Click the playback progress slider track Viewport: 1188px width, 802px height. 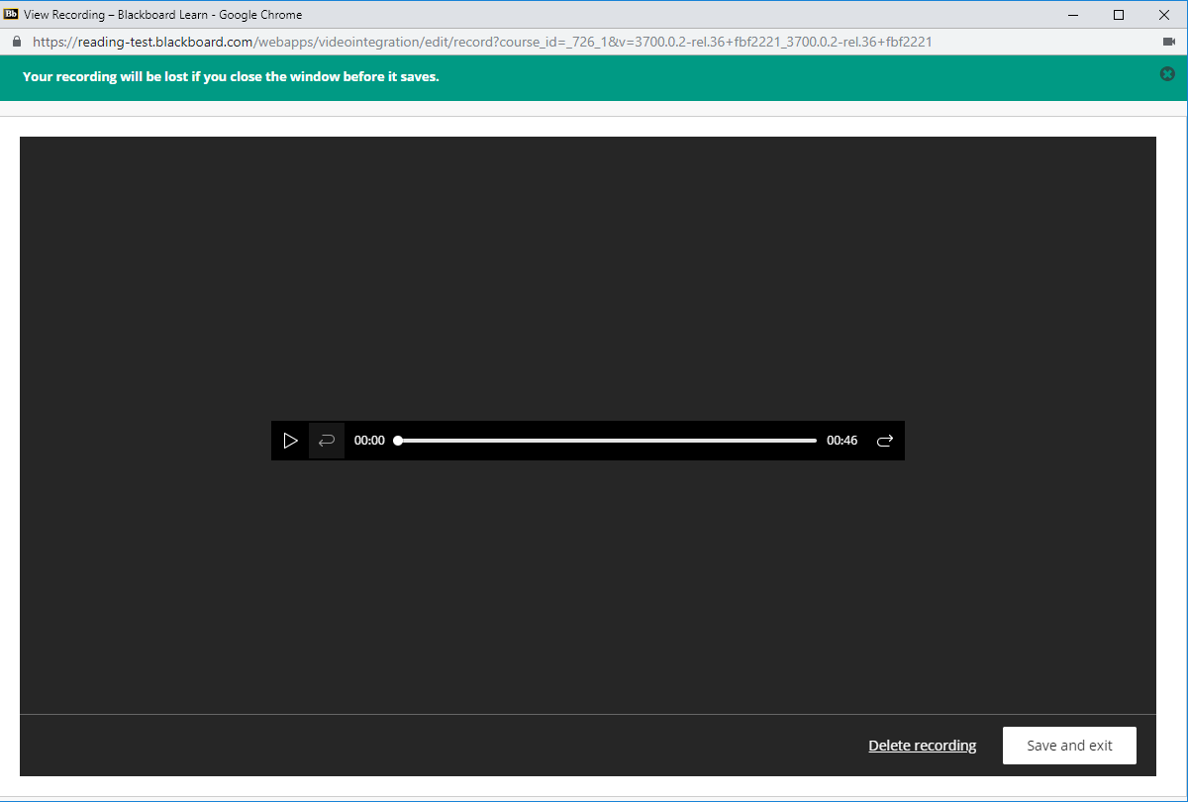(607, 441)
